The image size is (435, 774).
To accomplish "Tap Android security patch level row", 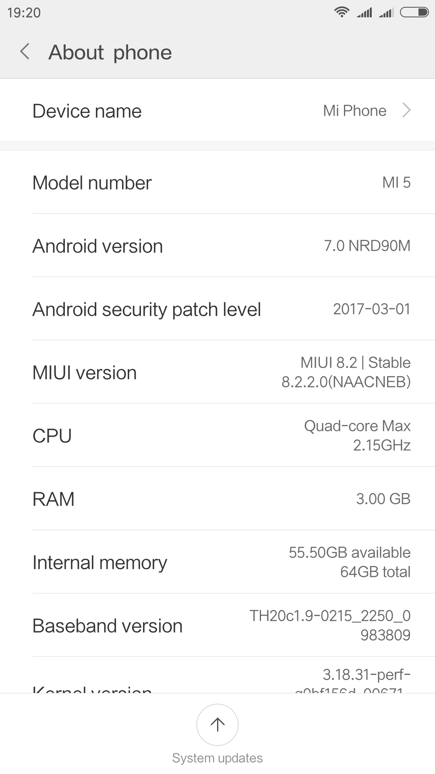I will point(217,309).
